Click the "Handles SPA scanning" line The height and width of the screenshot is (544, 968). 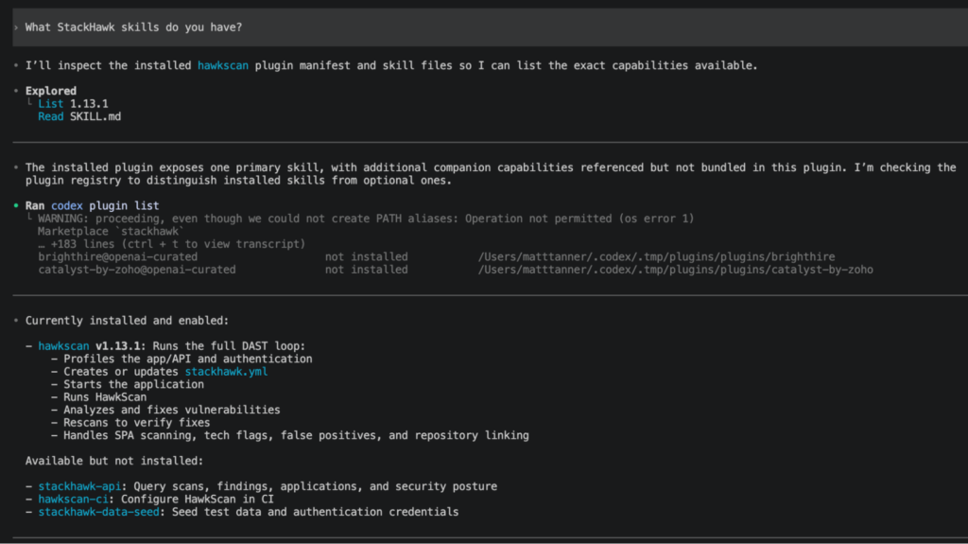[x=296, y=436]
